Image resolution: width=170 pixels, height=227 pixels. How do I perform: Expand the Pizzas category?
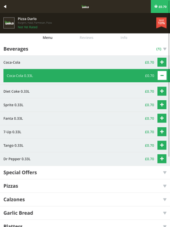85,186
